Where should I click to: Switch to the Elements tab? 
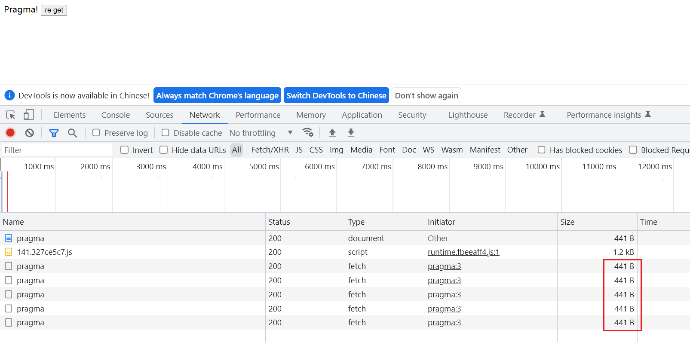(70, 115)
